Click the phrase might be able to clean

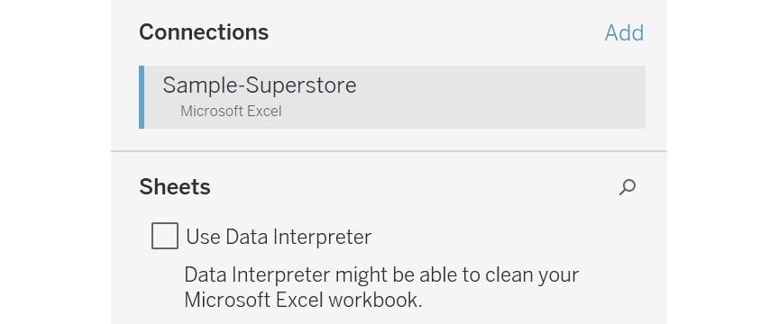tap(426, 274)
